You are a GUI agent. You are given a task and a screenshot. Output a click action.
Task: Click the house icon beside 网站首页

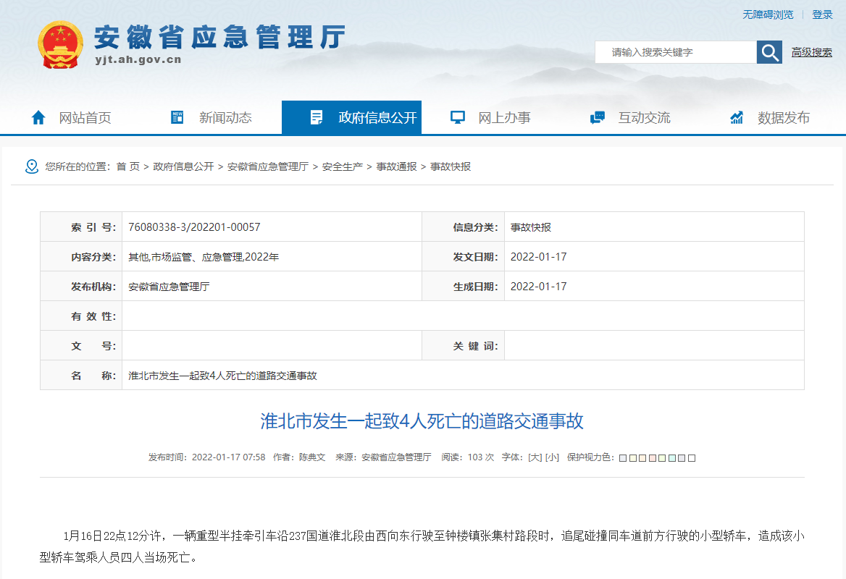click(38, 117)
